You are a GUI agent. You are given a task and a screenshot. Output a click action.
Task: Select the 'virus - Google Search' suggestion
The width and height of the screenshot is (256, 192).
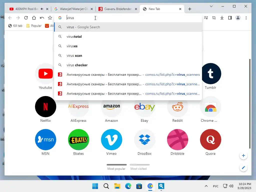pyautogui.click(x=128, y=27)
